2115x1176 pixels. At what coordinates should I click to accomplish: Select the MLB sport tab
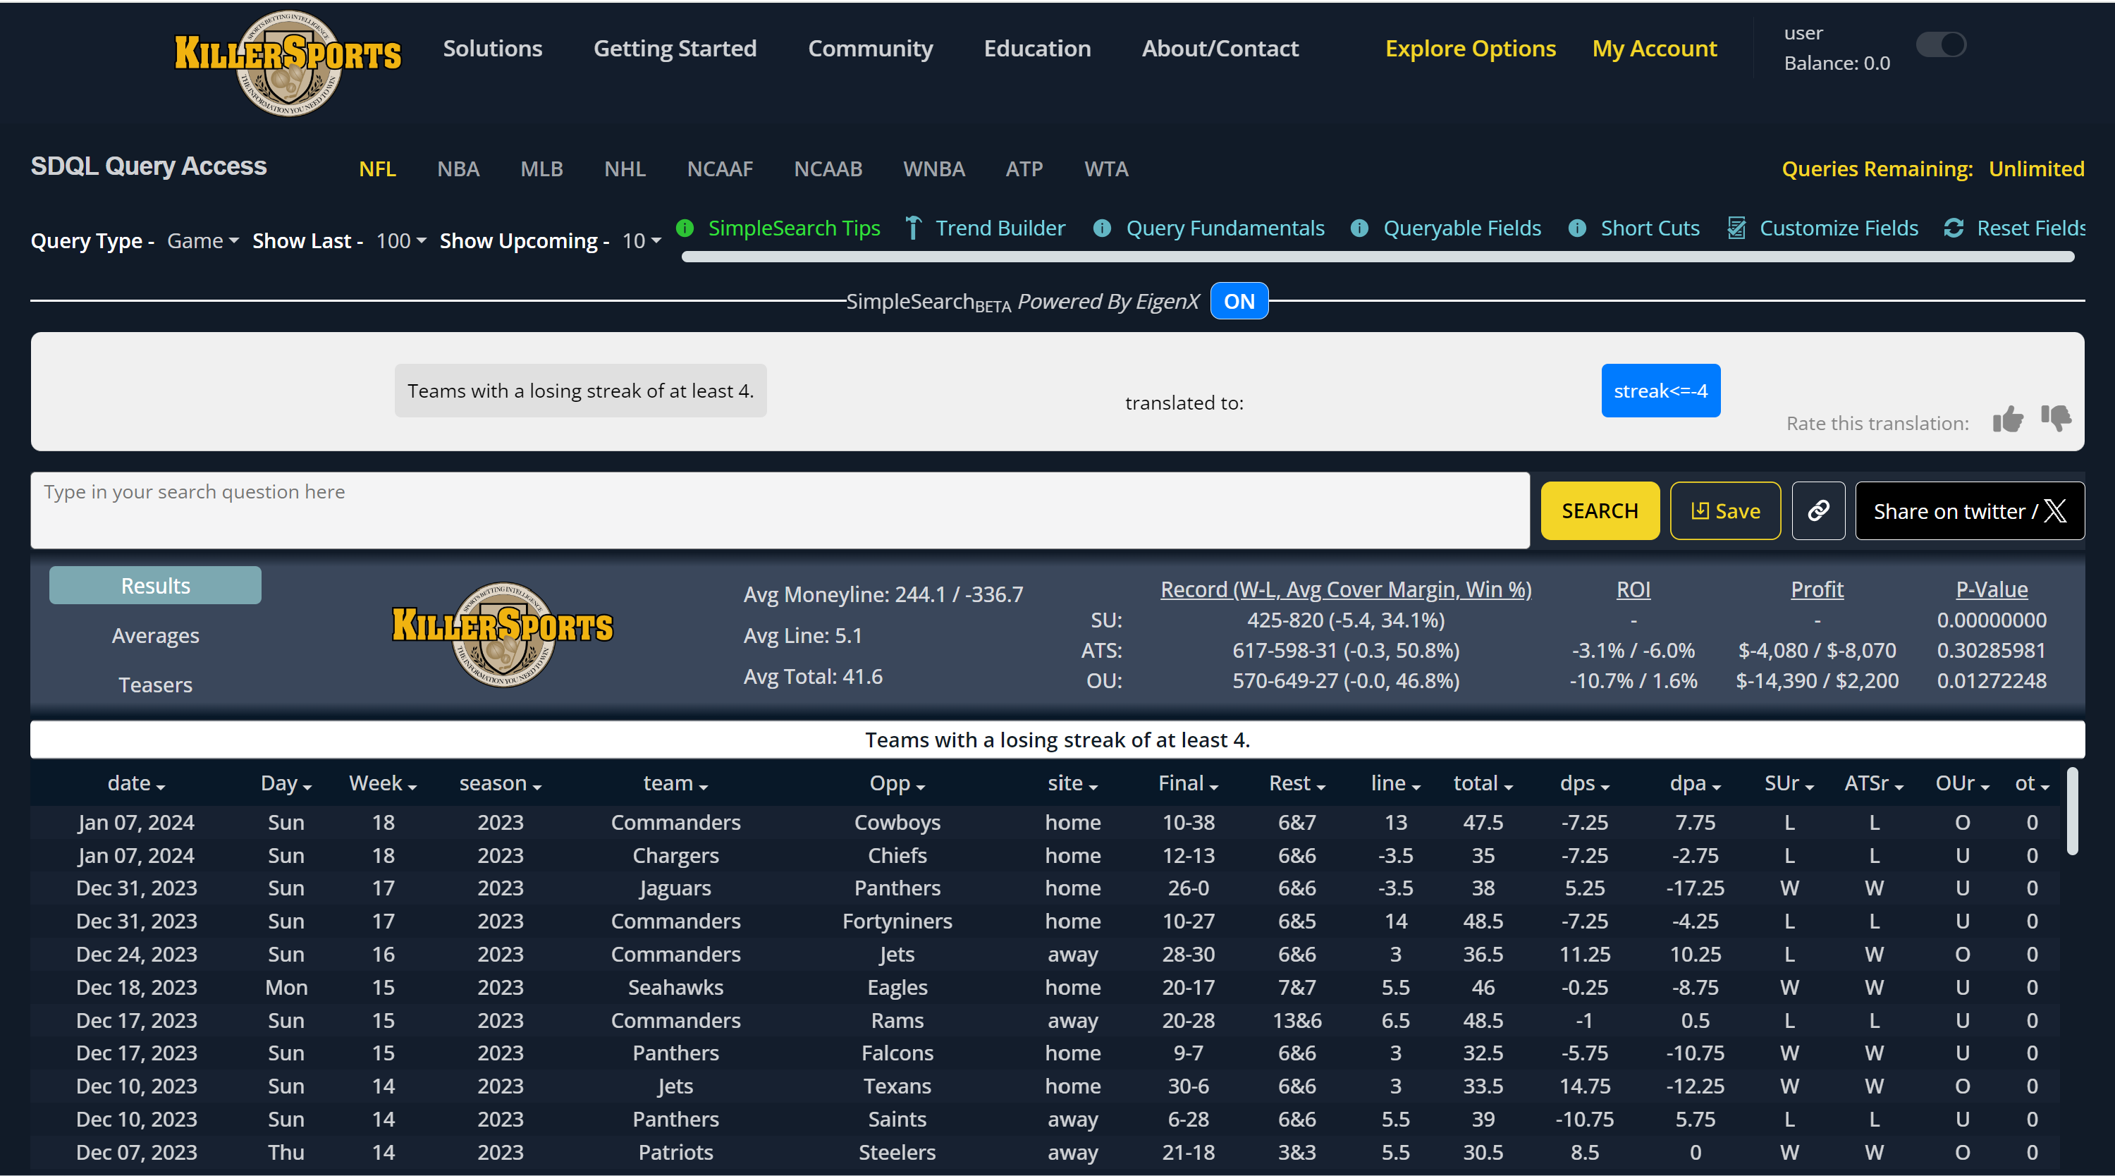542,169
